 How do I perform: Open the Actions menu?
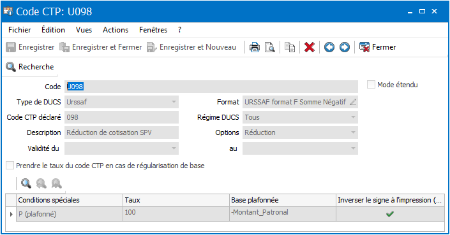click(116, 30)
